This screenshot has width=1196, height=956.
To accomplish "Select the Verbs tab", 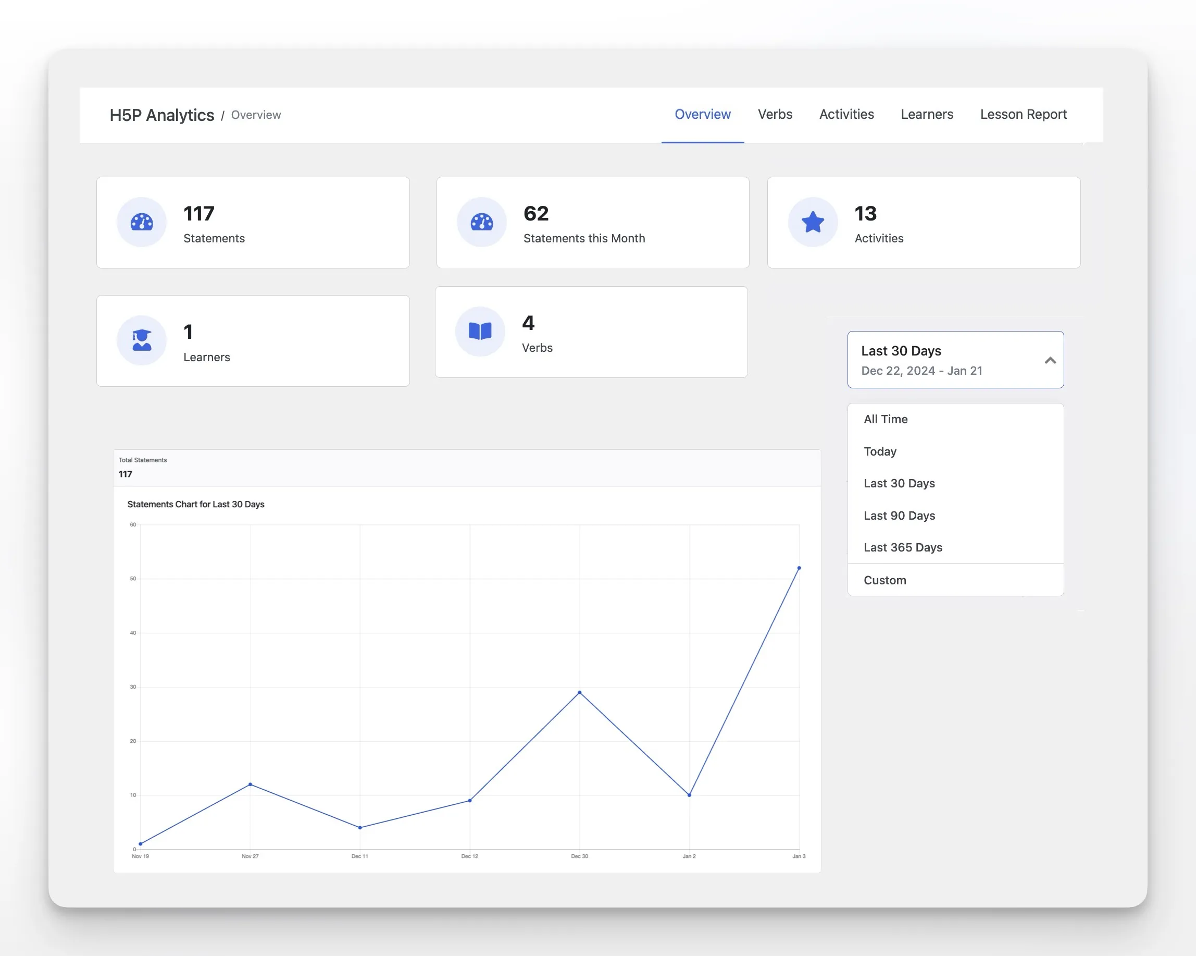I will [775, 114].
